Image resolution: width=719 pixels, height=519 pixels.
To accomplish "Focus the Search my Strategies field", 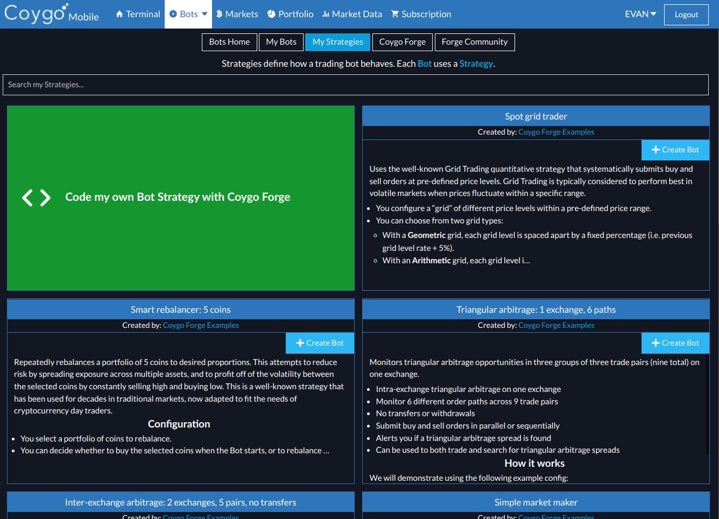I will (356, 85).
